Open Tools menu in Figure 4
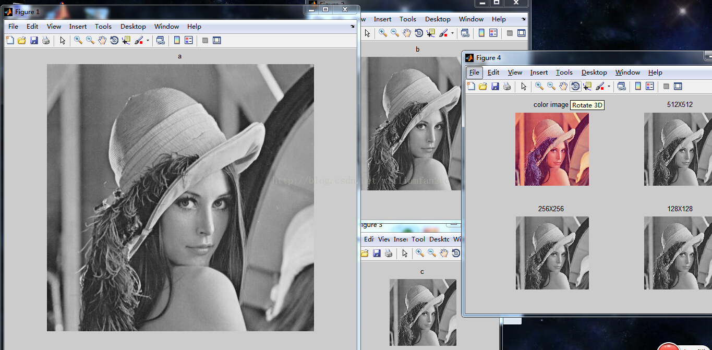 tap(564, 73)
